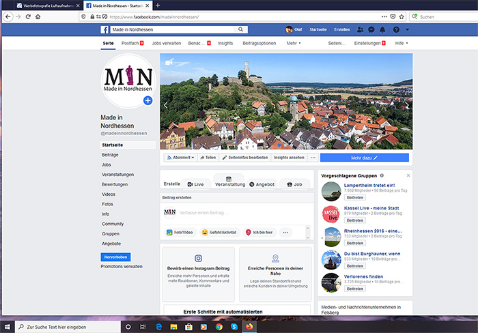Select Fotos in left sidebar
Viewport: 478px width, 333px height.
click(x=107, y=204)
